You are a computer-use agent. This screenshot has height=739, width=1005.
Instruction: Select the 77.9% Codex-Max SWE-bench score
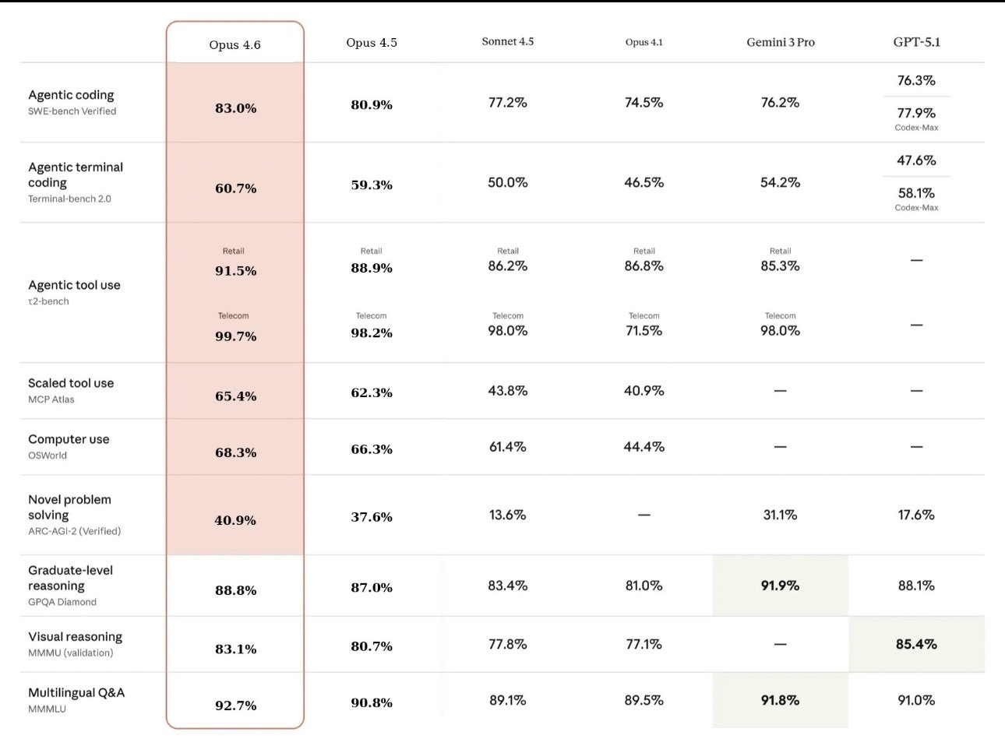click(916, 114)
